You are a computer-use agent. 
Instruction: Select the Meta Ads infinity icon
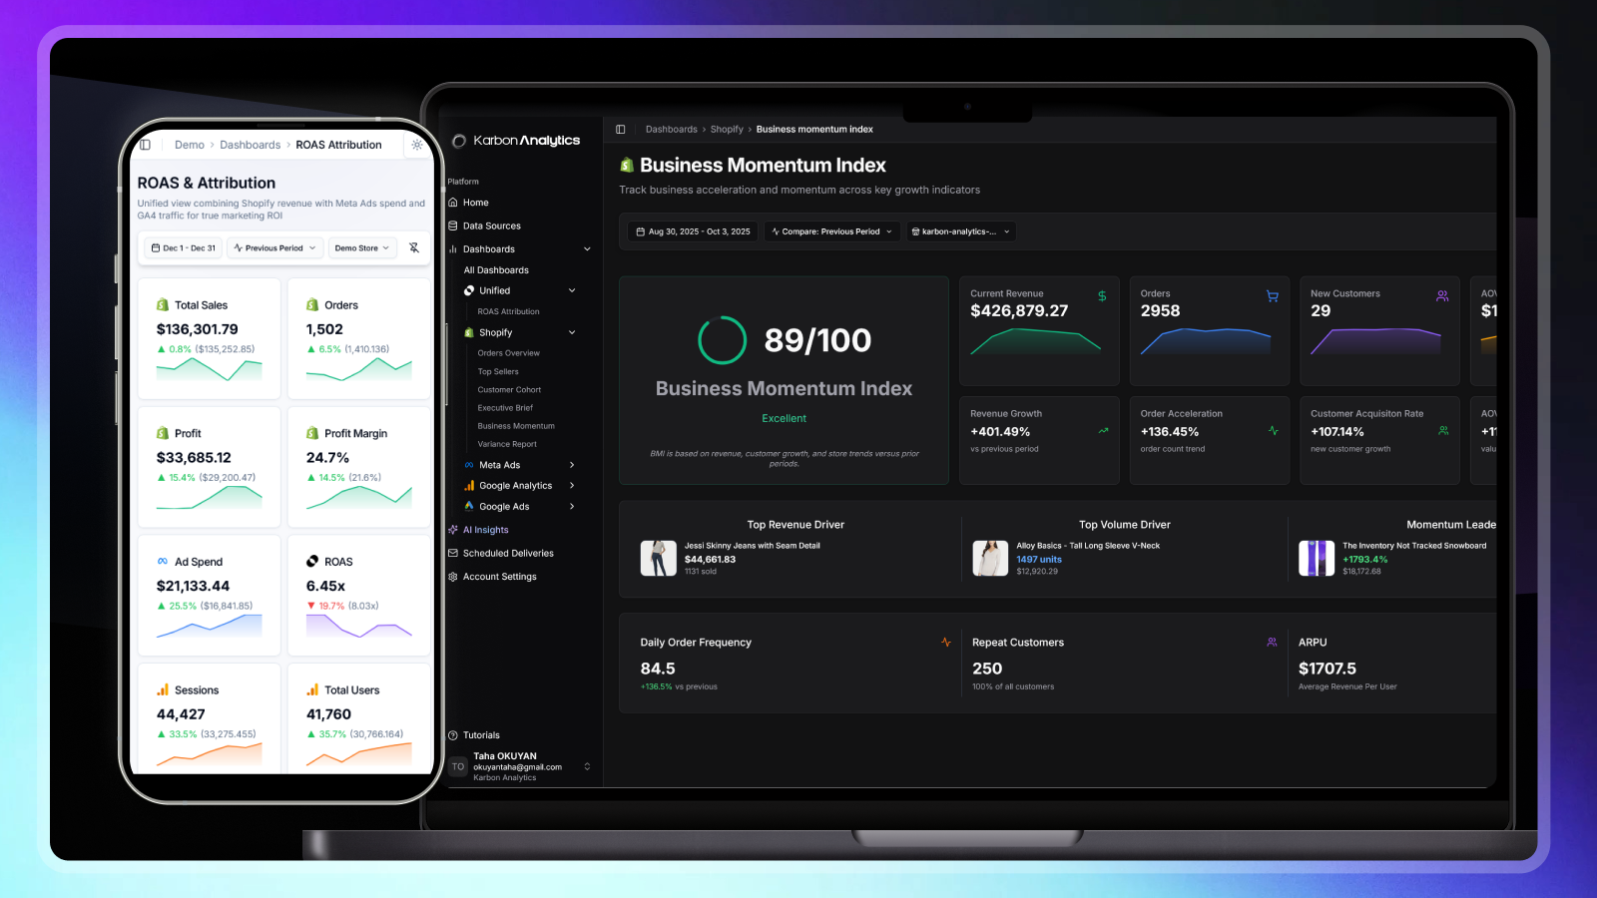point(470,464)
